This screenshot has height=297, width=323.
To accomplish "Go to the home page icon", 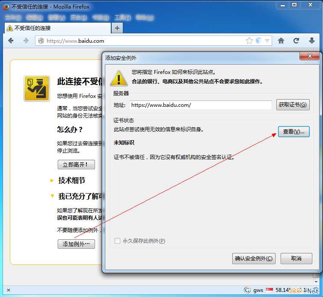I will coord(281,41).
